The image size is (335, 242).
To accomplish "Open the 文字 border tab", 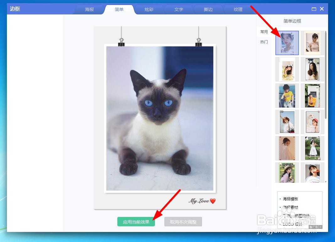I will click(178, 9).
